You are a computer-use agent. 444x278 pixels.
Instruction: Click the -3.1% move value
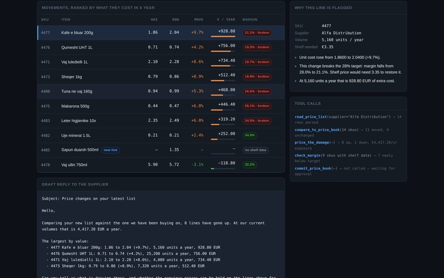[197, 164]
